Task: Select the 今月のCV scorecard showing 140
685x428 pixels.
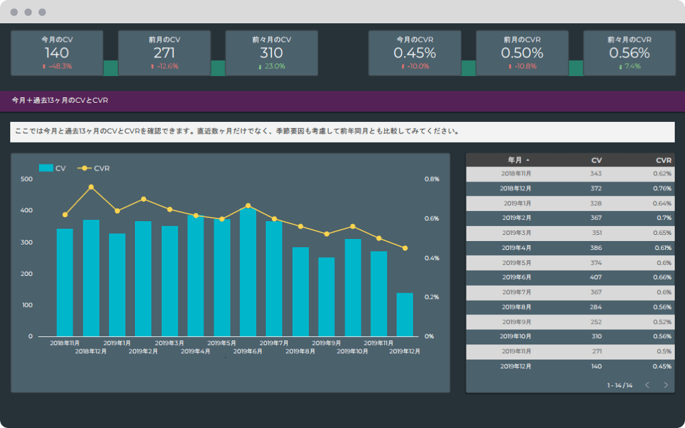Action: click(x=57, y=53)
